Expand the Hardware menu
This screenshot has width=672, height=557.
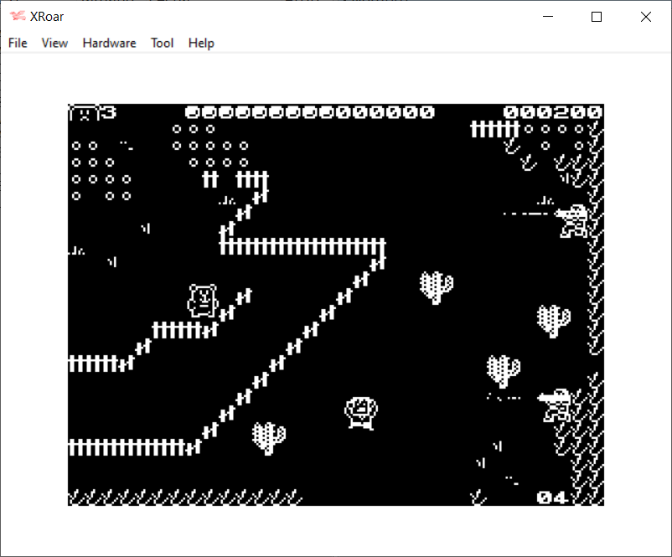109,43
